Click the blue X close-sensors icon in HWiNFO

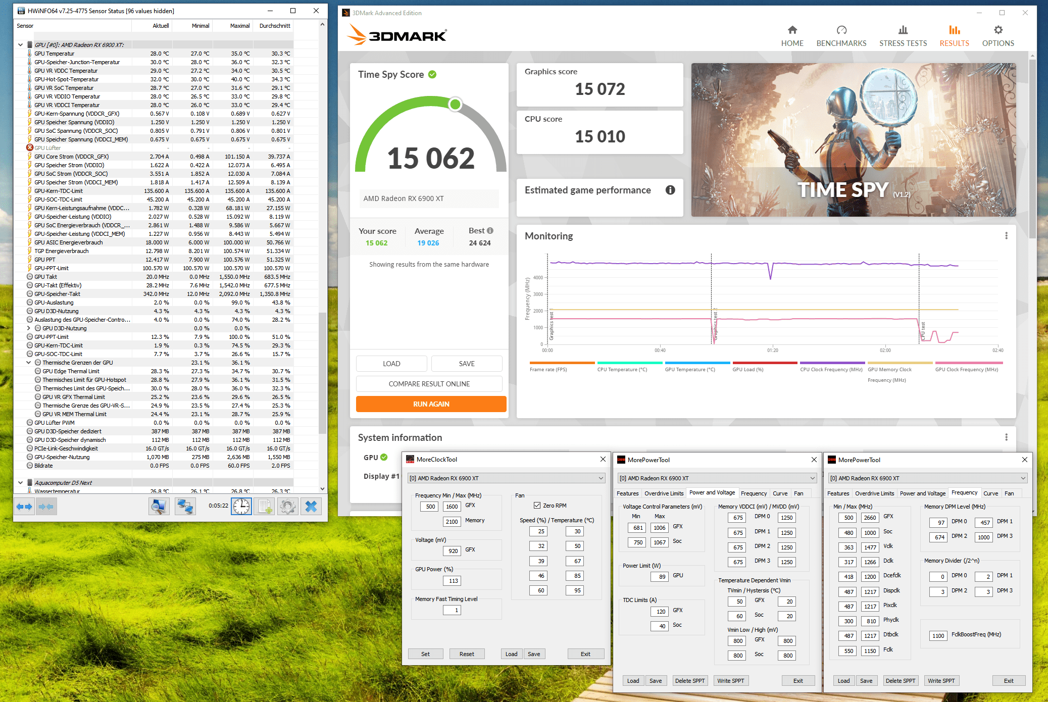point(311,506)
